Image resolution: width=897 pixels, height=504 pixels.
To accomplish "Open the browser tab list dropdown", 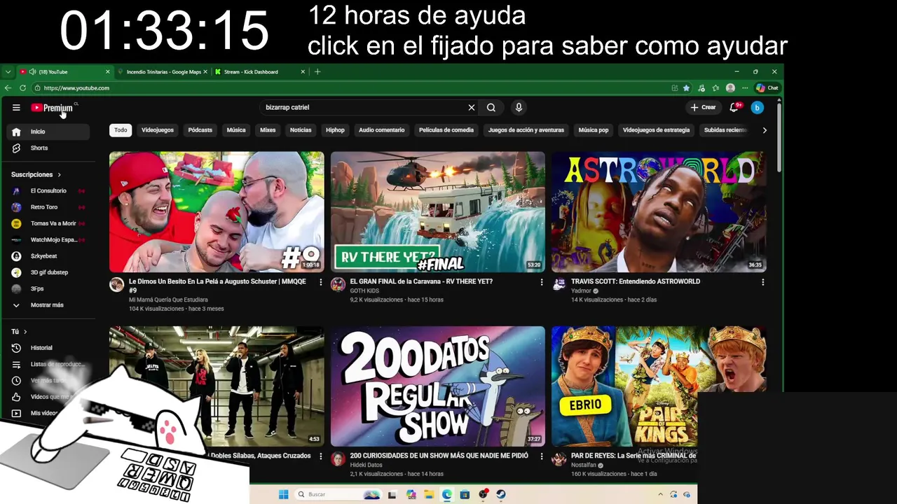I will (x=8, y=72).
